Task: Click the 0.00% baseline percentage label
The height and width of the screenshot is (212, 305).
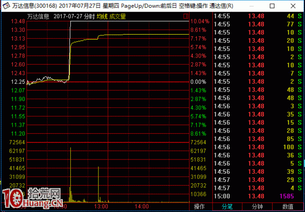Action: click(x=198, y=82)
